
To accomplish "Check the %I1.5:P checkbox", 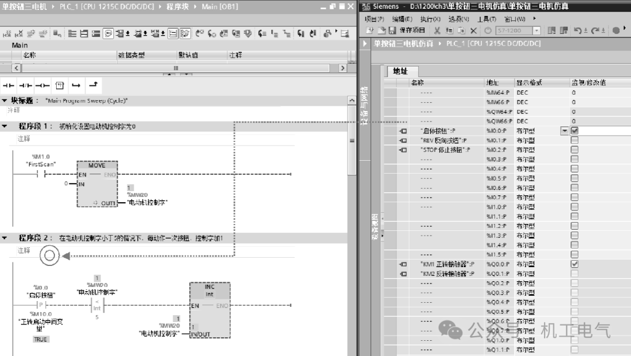I will click(x=574, y=254).
